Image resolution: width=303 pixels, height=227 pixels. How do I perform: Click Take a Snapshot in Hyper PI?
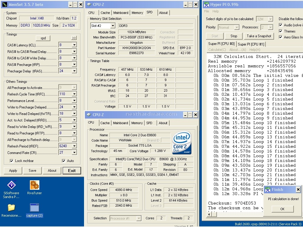[x=259, y=36]
